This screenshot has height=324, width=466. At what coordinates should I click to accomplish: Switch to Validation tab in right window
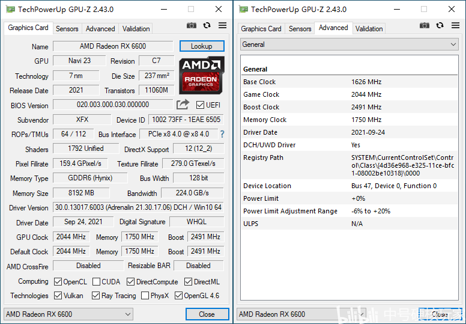coord(369,29)
